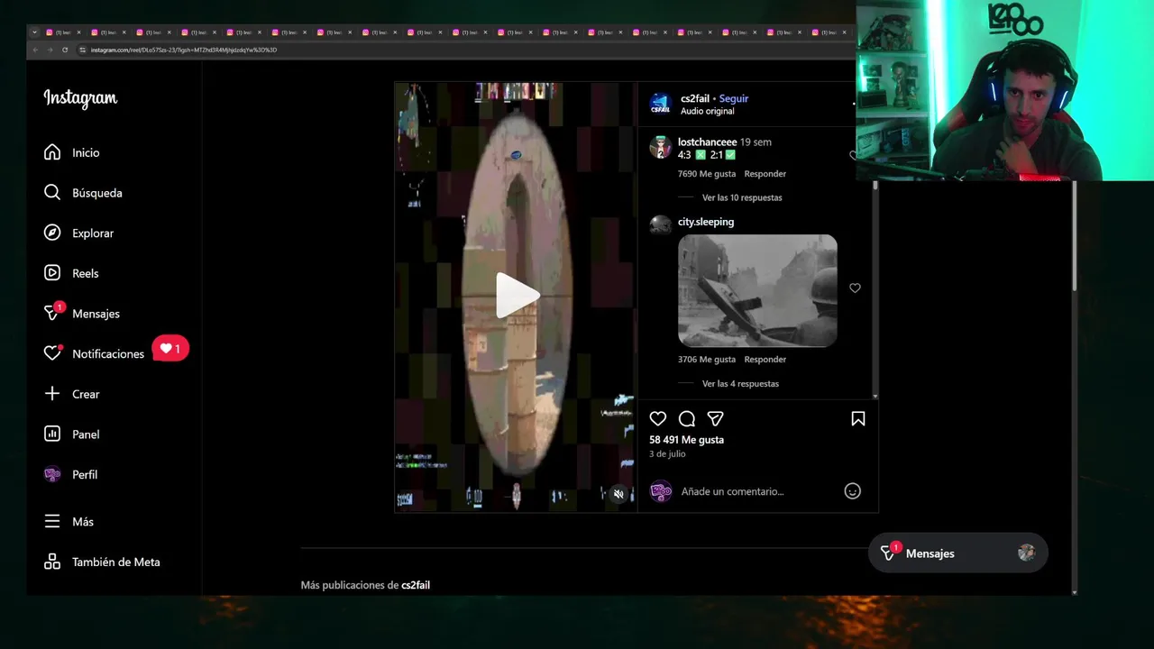1154x649 pixels.
Task: Open the floating Mensajes button
Action: (x=958, y=553)
